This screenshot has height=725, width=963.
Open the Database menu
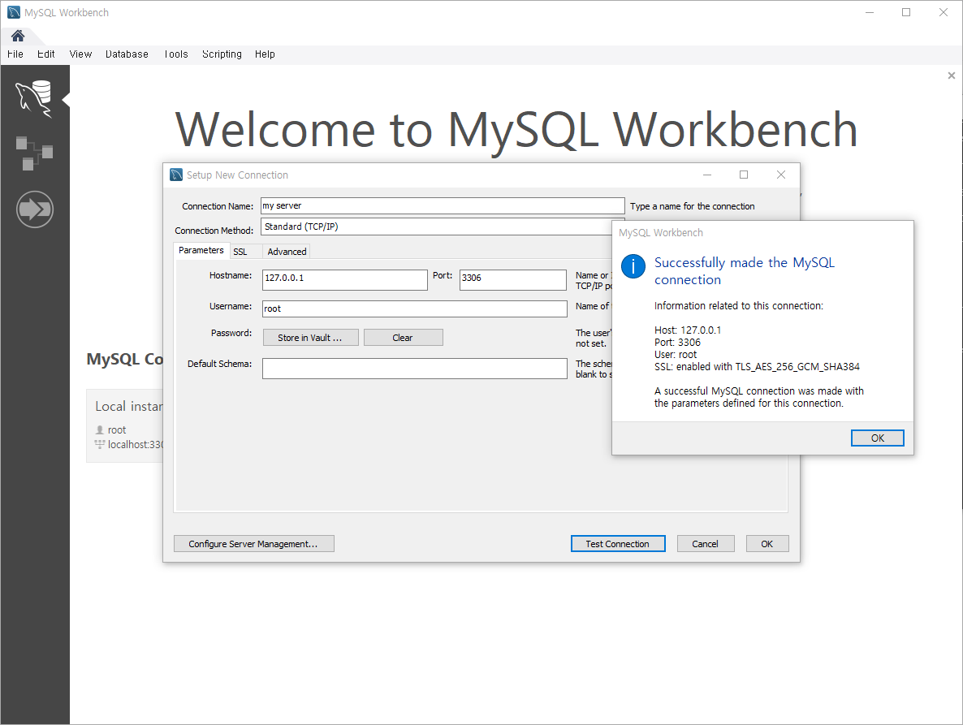tap(127, 54)
